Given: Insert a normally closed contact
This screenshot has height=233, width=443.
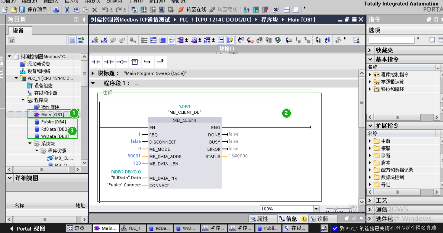Looking at the screenshot, I should (x=109, y=62).
